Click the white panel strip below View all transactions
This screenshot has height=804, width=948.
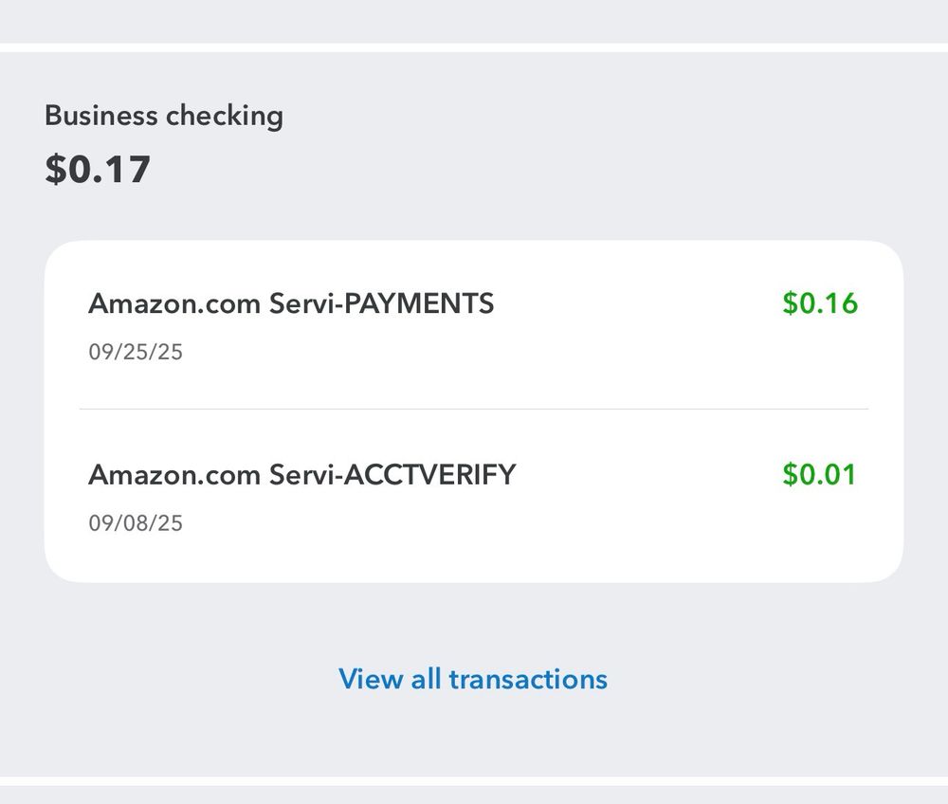(x=474, y=781)
